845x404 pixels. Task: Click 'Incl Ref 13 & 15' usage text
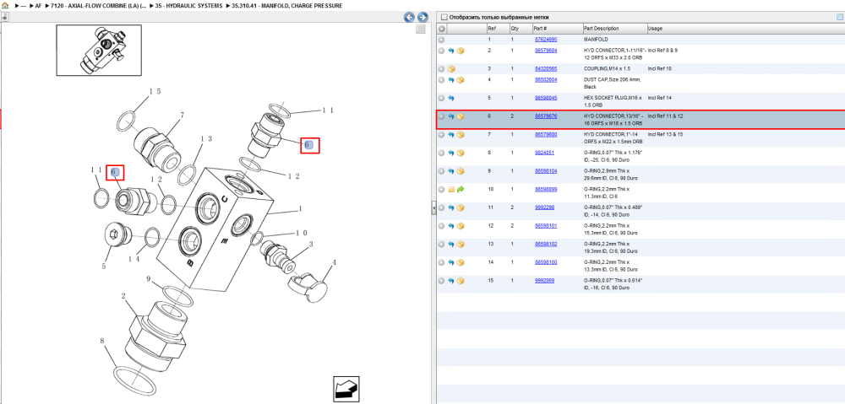coord(666,134)
